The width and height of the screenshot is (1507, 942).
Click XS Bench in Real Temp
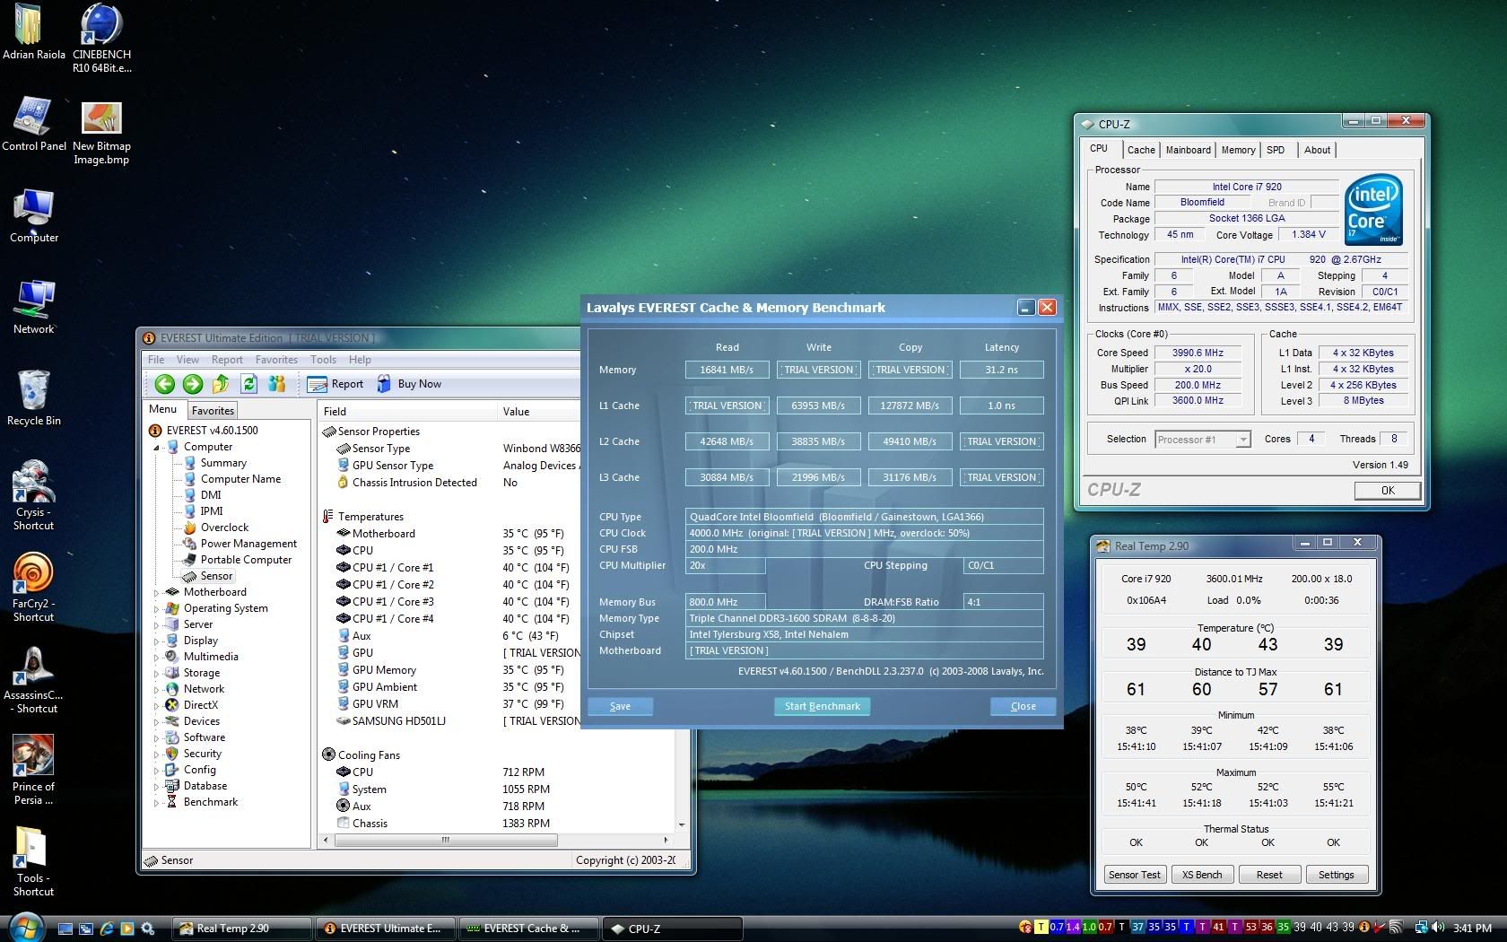coord(1202,875)
